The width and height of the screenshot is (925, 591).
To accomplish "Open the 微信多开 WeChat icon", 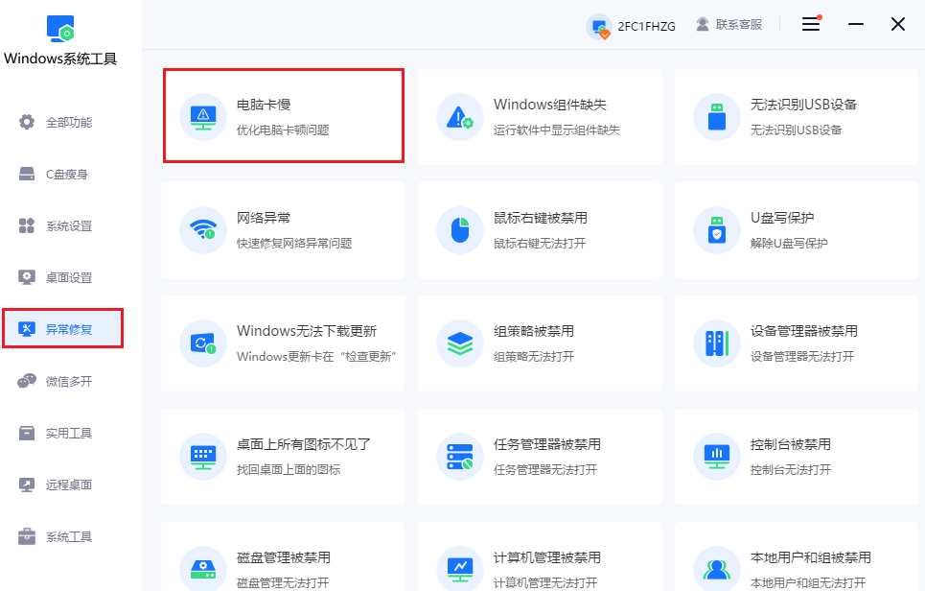I will [27, 381].
